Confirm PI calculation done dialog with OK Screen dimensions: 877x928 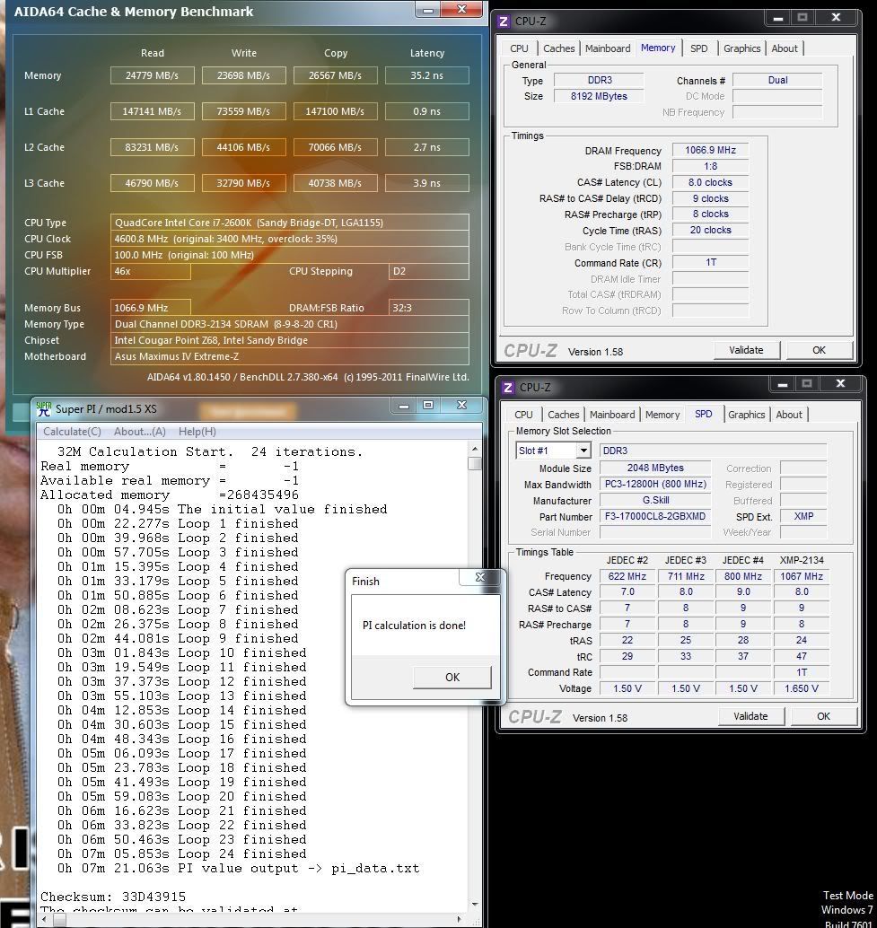point(452,677)
